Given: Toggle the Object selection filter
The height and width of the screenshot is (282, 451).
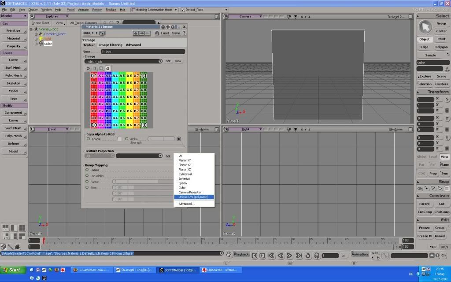Looking at the screenshot, I should 424,39.
